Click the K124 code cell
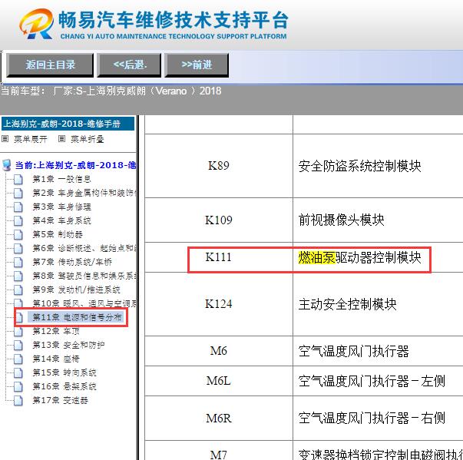Image resolution: width=463 pixels, height=460 pixels. [x=219, y=304]
